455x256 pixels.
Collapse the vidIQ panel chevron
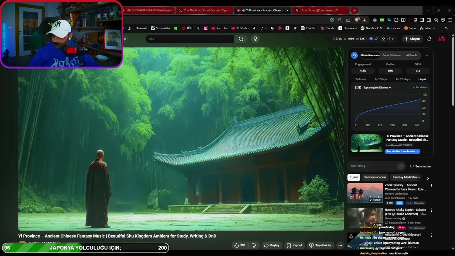[427, 55]
